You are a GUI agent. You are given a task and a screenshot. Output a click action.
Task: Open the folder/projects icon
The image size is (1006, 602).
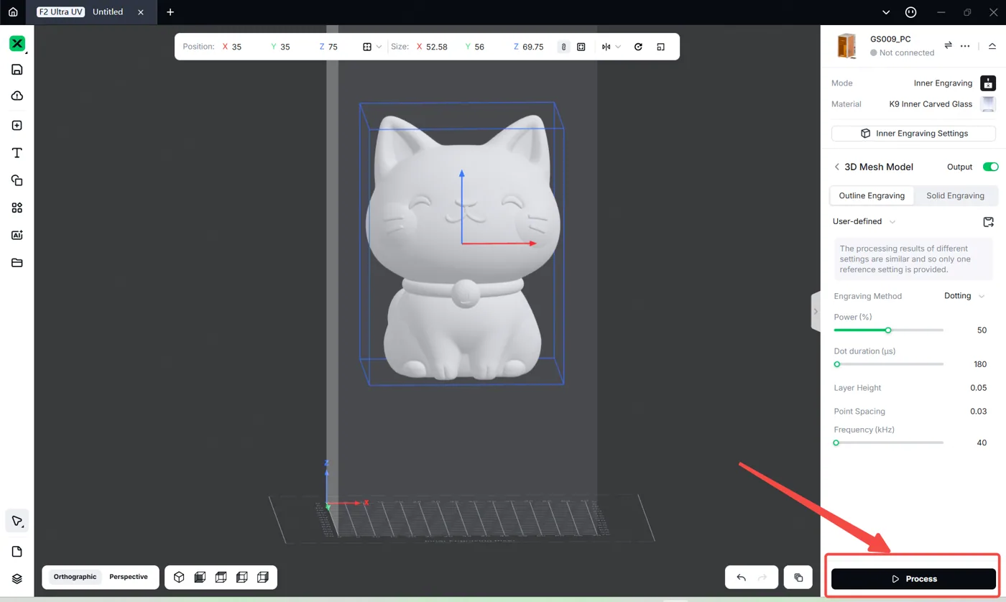point(17,263)
